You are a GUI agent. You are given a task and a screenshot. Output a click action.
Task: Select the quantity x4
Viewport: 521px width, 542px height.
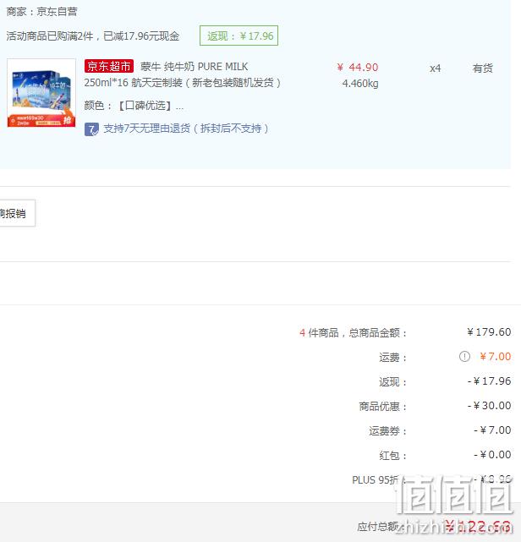[x=436, y=68]
